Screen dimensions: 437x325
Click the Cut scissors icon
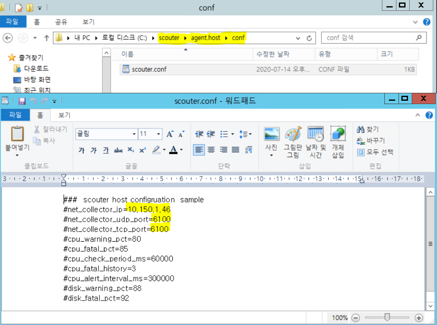click(x=37, y=129)
